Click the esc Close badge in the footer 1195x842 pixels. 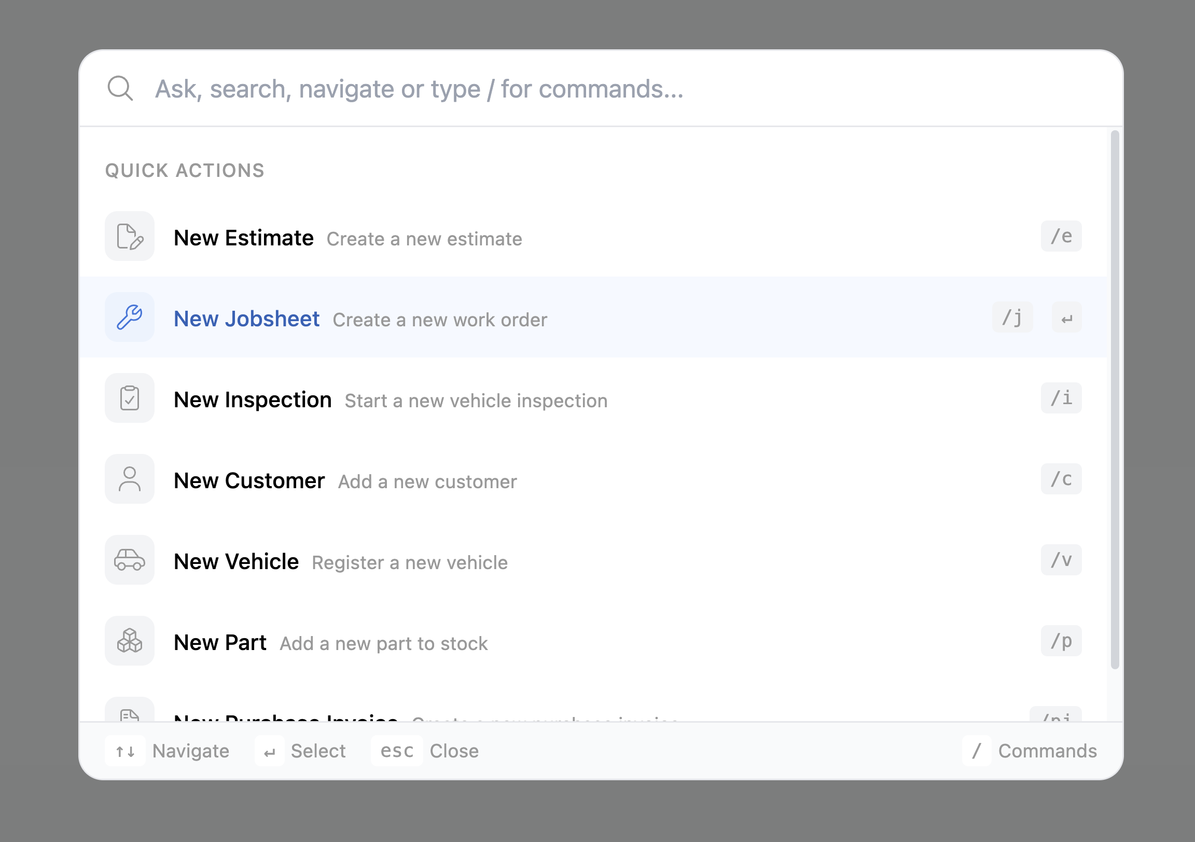tap(397, 750)
